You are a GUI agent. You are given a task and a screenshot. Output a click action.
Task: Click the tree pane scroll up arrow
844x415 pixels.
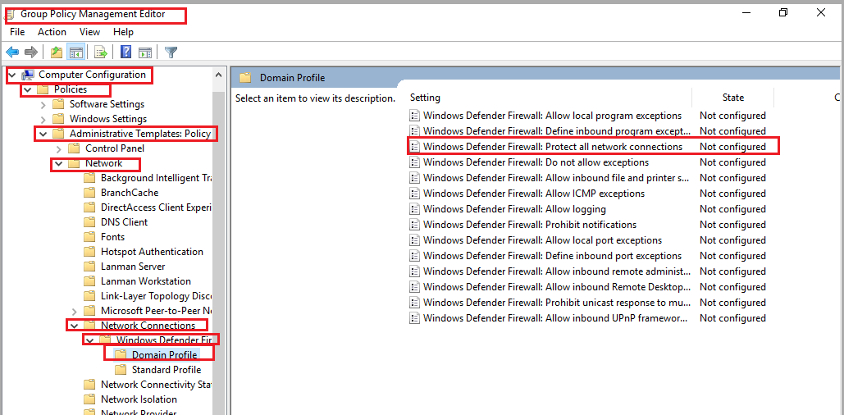click(x=218, y=75)
